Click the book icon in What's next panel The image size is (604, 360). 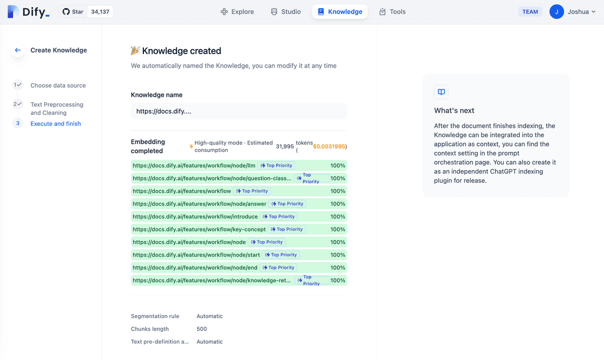(x=441, y=91)
